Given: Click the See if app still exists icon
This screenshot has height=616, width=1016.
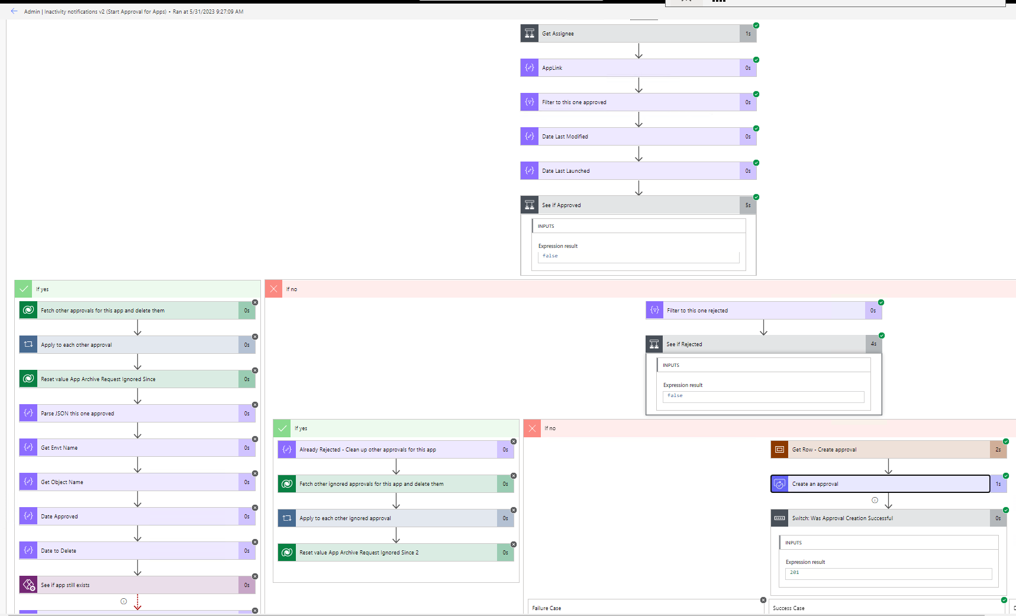Looking at the screenshot, I should (x=28, y=585).
